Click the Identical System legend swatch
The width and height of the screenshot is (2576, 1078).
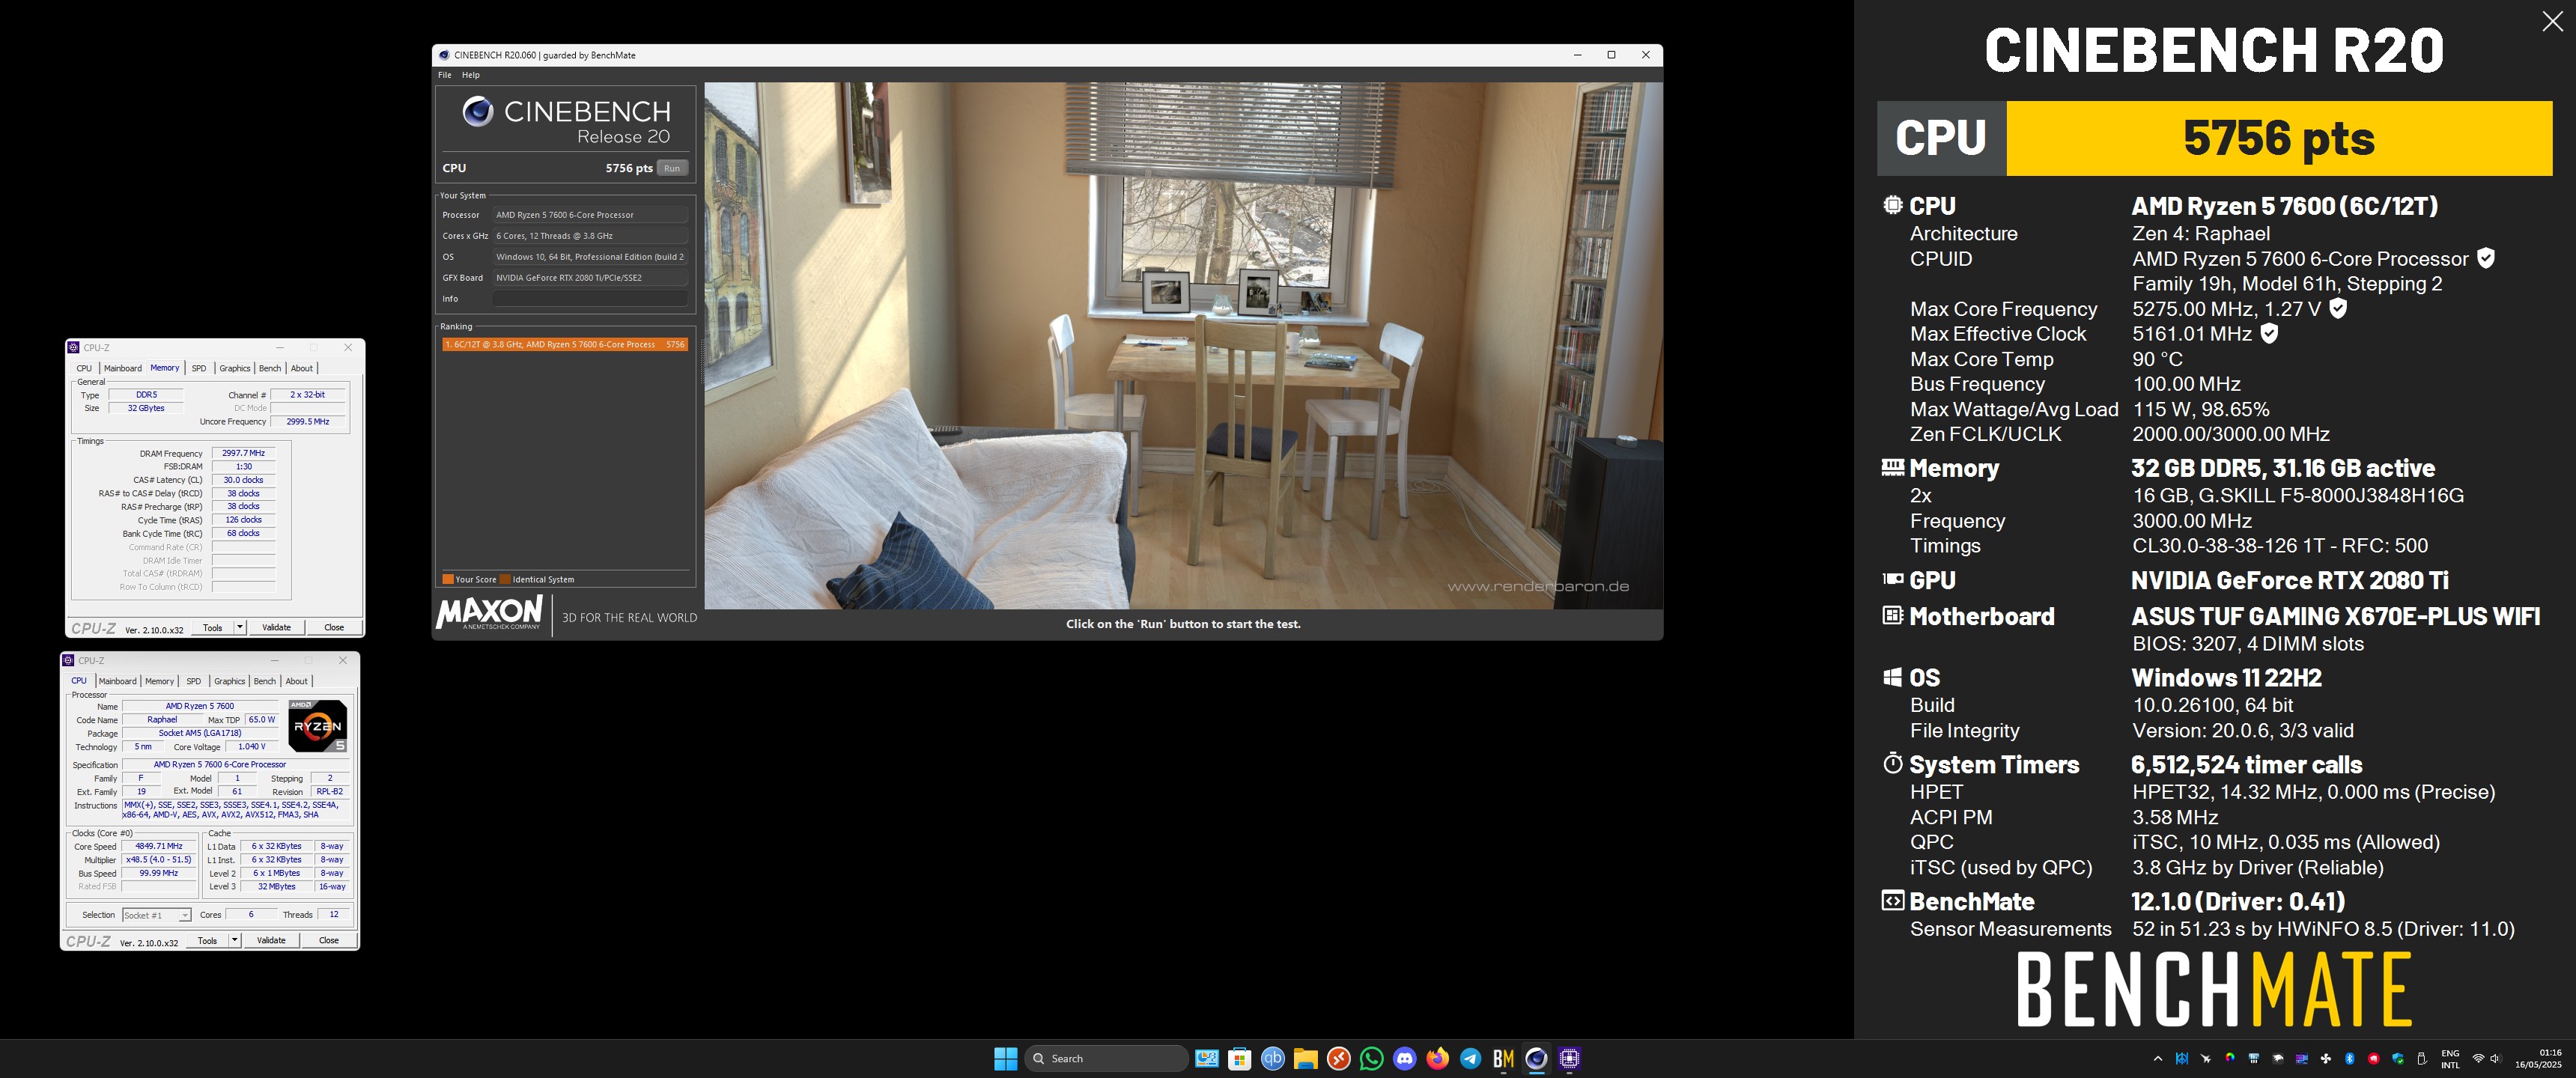pos(505,579)
